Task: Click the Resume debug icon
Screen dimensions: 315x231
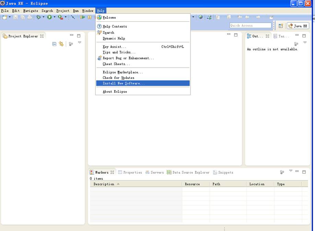Action: pyautogui.click(x=82, y=17)
